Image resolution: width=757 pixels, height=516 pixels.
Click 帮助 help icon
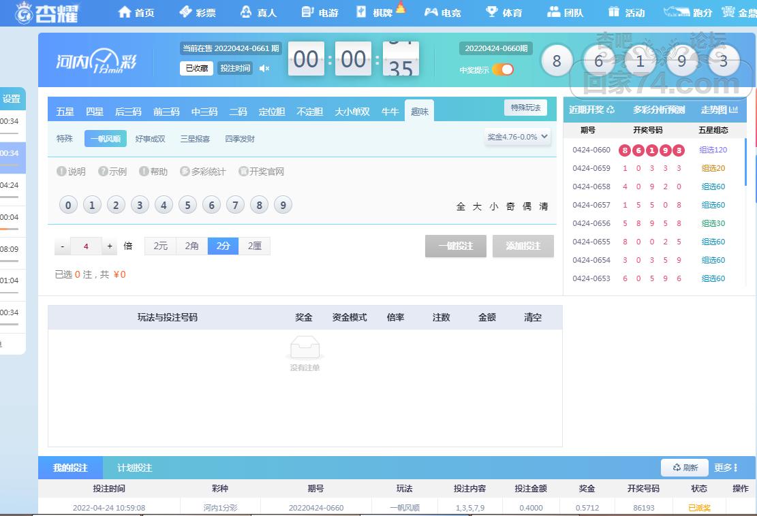pos(144,171)
